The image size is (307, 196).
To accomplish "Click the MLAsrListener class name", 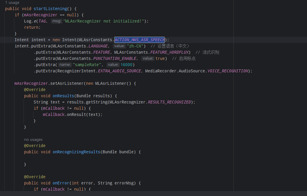I will click(x=111, y=84).
